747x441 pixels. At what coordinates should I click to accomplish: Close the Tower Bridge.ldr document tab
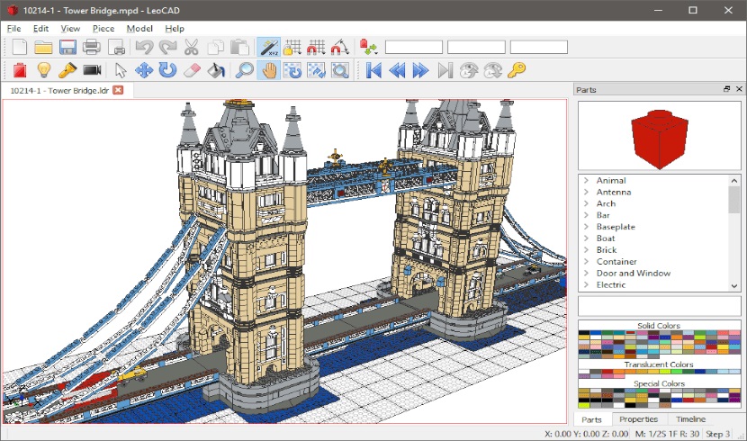118,90
